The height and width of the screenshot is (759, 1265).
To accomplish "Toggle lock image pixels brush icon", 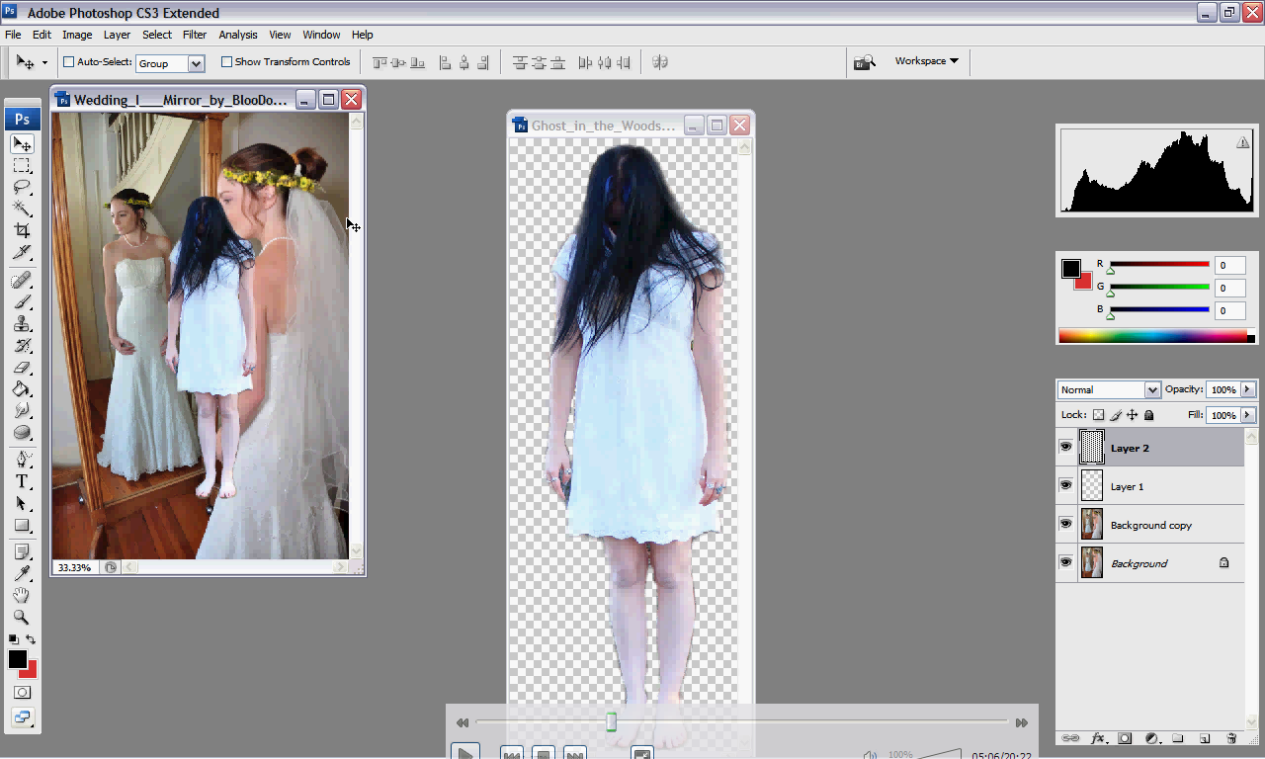I will (x=1116, y=415).
